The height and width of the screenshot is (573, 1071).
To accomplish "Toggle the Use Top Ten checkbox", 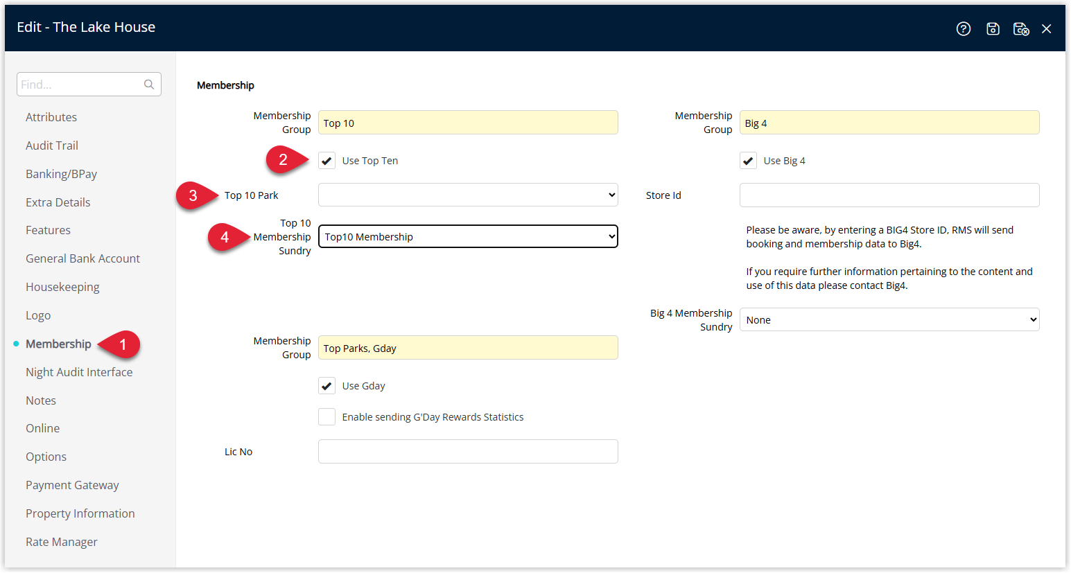I will pyautogui.click(x=326, y=161).
